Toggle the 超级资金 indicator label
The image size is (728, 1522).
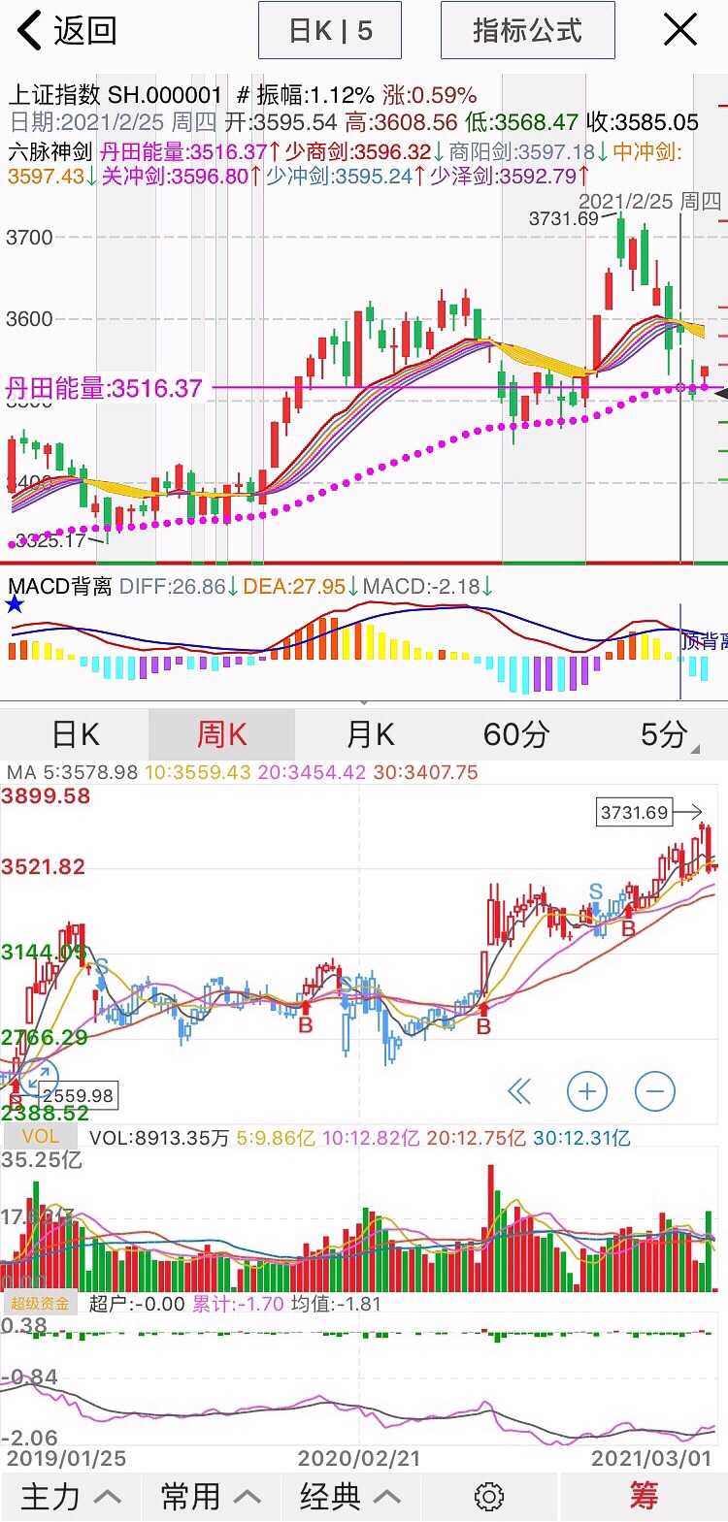(41, 1304)
